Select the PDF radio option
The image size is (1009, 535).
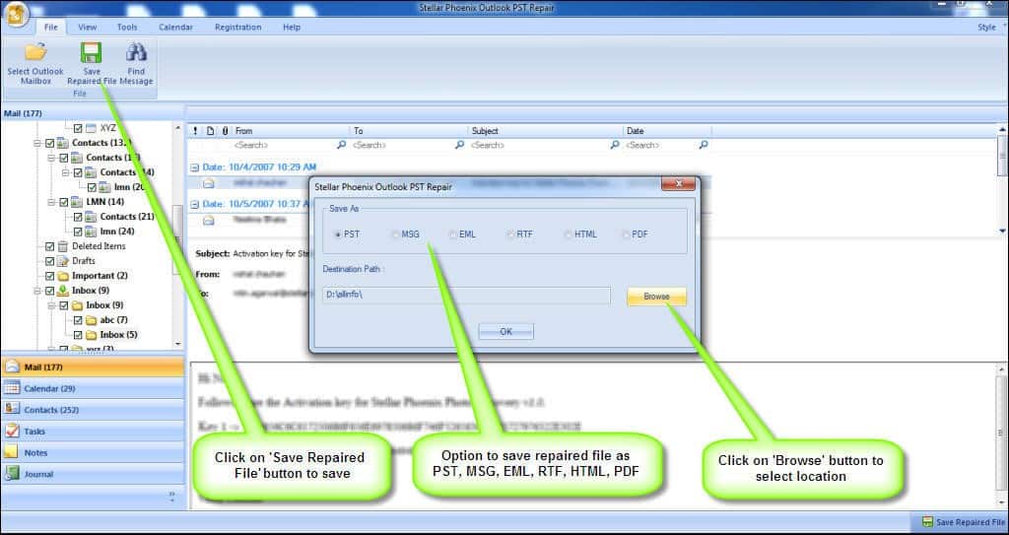coord(626,234)
